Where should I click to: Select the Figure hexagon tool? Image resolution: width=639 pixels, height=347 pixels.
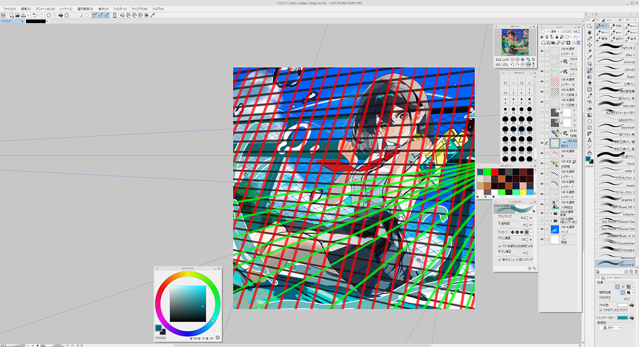[x=589, y=121]
